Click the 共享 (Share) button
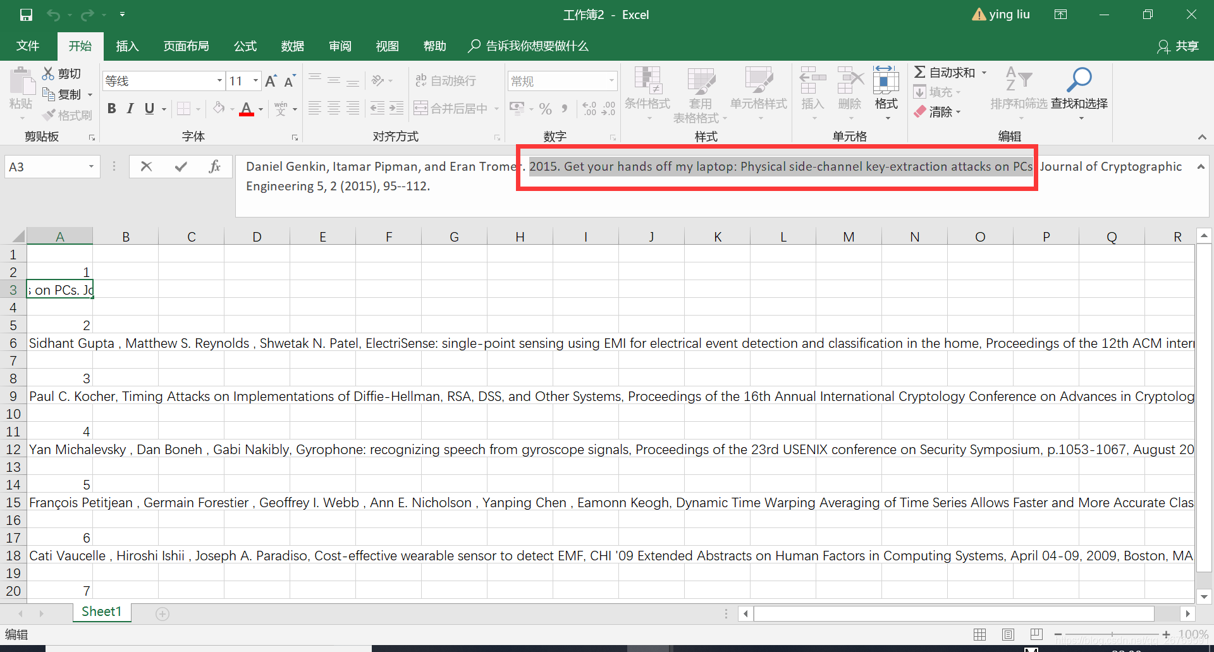The height and width of the screenshot is (652, 1214). pyautogui.click(x=1178, y=46)
